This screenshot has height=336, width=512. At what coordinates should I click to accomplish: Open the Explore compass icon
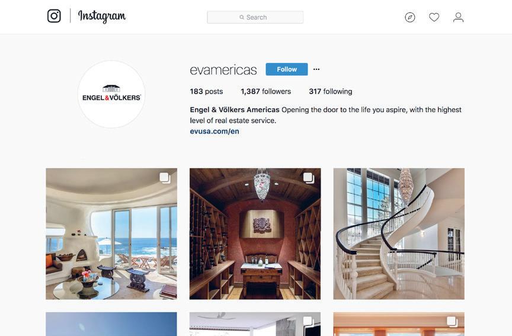point(410,17)
